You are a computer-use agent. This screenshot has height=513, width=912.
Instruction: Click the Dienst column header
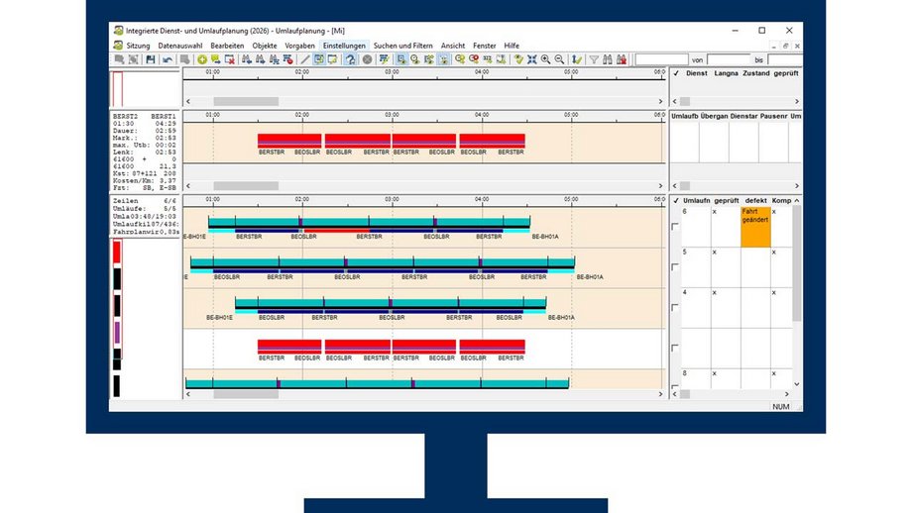tap(696, 73)
